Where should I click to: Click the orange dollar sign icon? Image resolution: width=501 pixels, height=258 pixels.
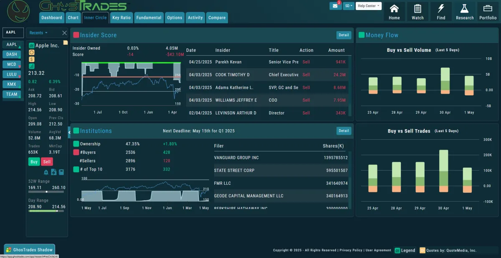[31, 59]
